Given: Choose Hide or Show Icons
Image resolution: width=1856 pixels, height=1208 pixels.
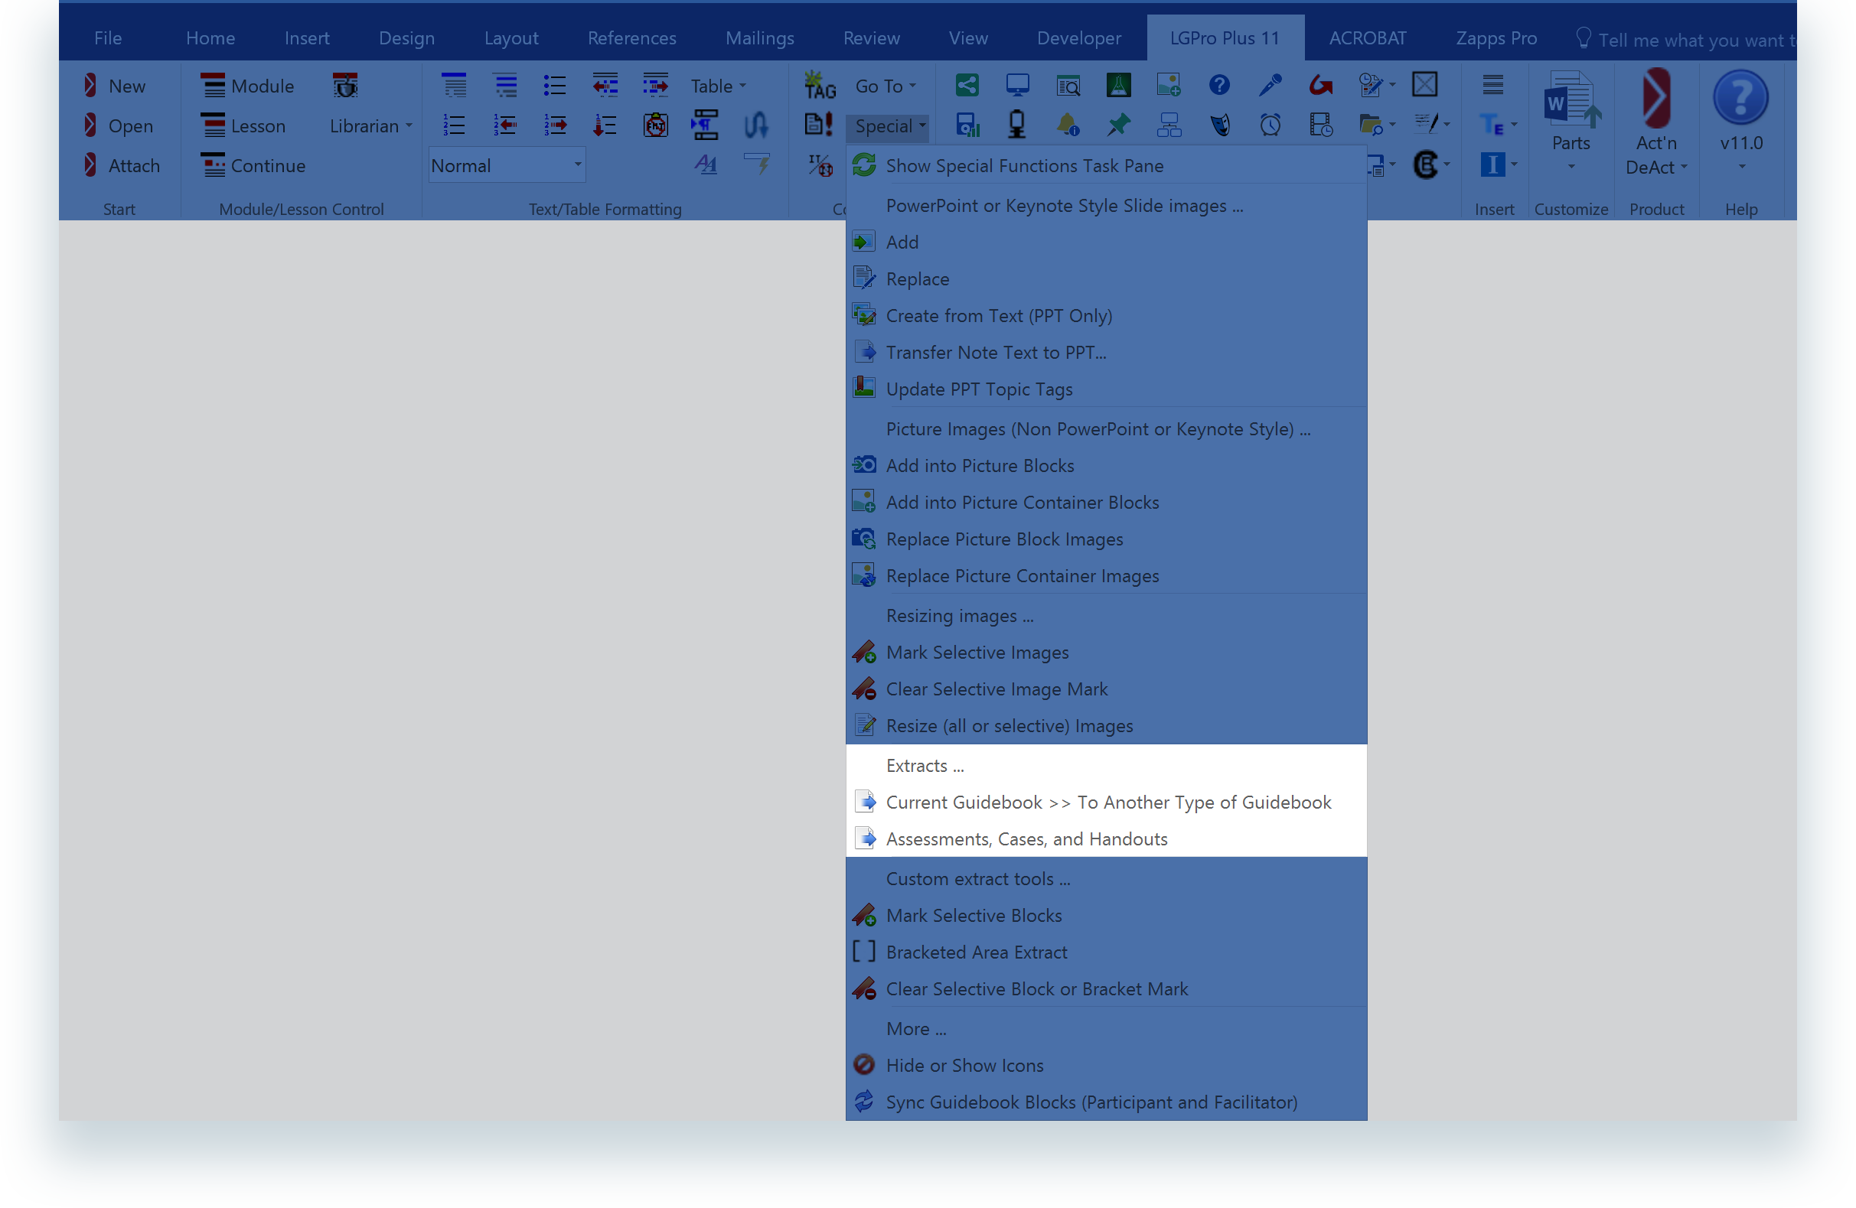Looking at the screenshot, I should pyautogui.click(x=1106, y=1064).
